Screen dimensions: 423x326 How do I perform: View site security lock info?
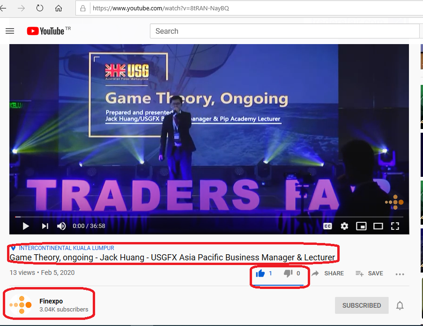(x=83, y=8)
